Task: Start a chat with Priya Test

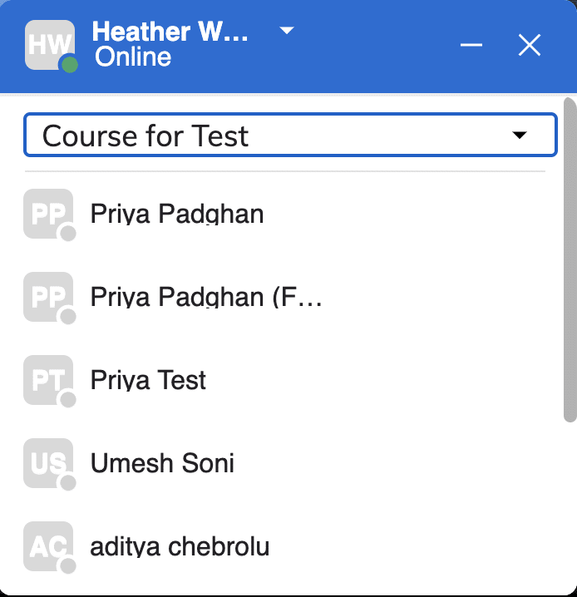Action: pyautogui.click(x=149, y=380)
